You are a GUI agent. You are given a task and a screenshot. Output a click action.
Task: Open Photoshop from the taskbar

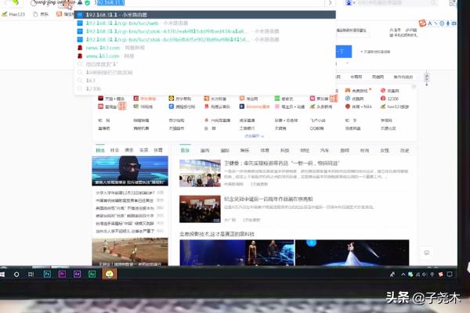pos(48,275)
